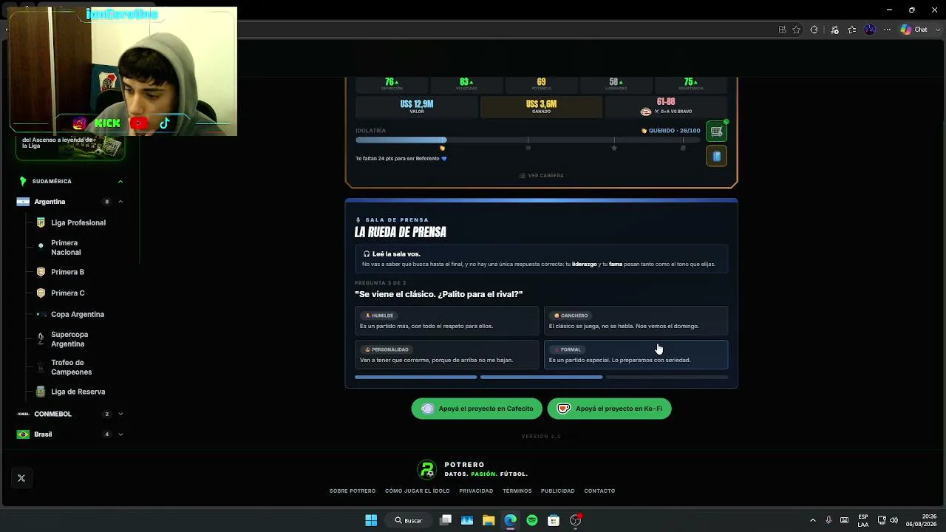Click the YouTube icon on stream overlay
The image size is (946, 532).
coord(138,123)
